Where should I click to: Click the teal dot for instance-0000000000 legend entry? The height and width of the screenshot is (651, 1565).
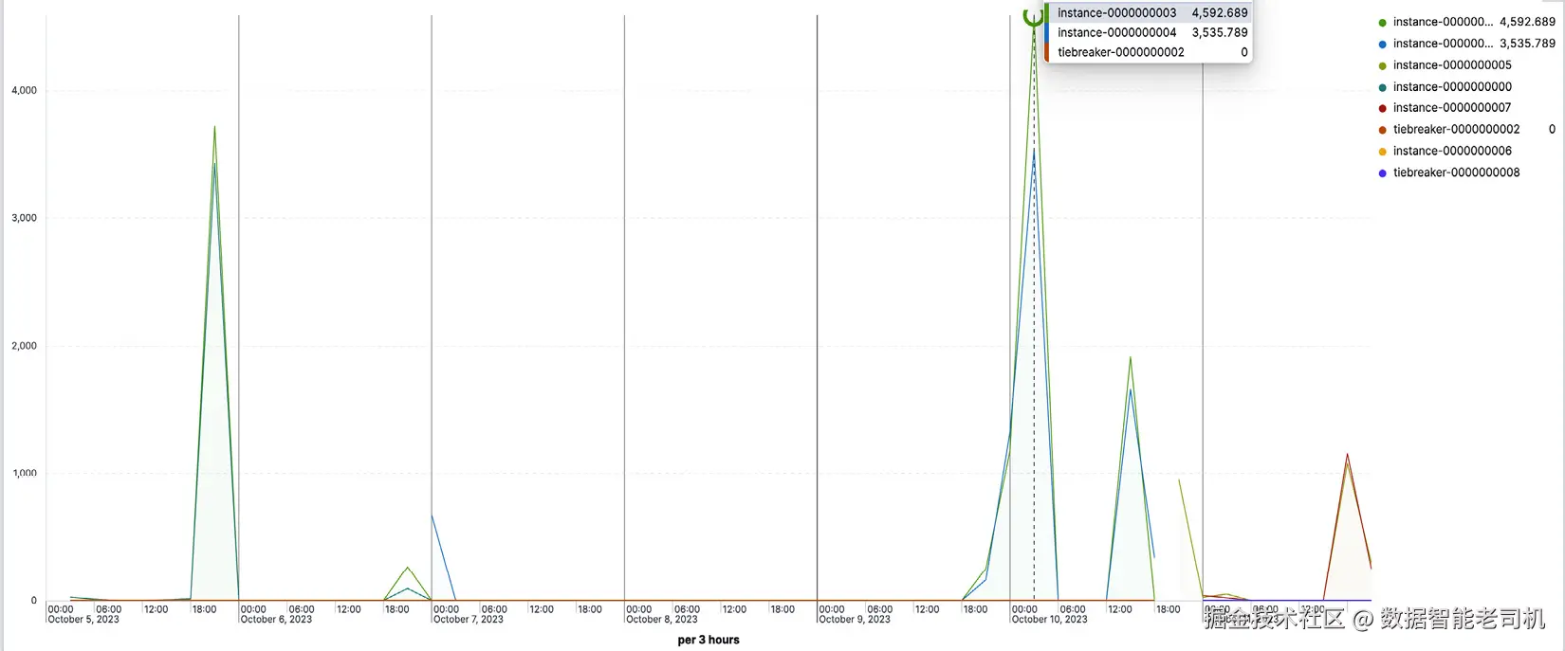1382,87
